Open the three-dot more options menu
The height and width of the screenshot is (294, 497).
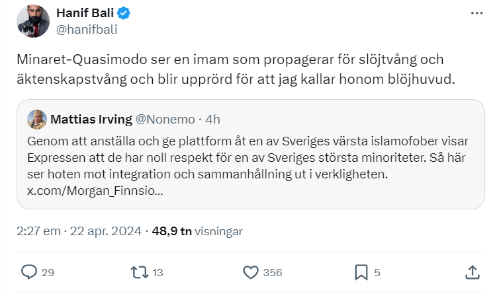coord(476,13)
